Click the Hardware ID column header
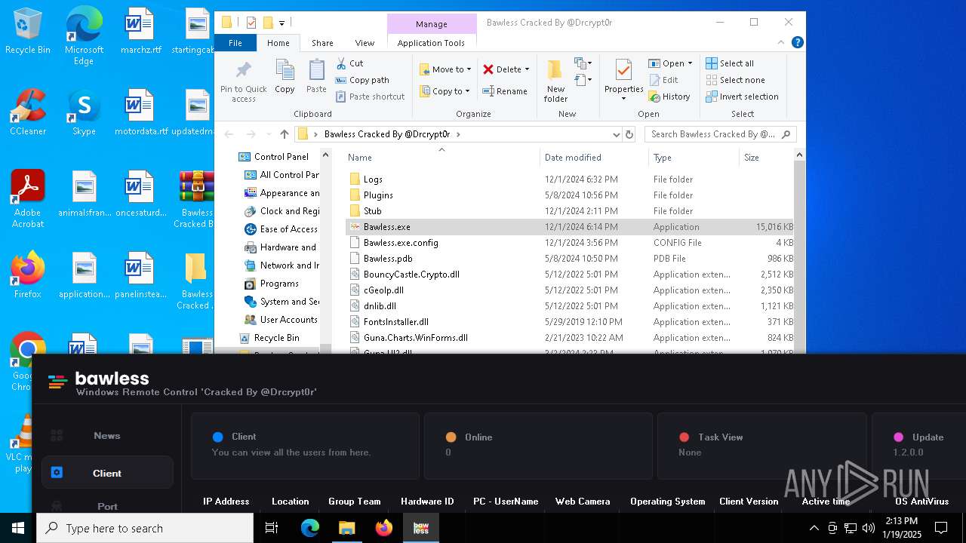This screenshot has height=543, width=966. click(x=427, y=502)
